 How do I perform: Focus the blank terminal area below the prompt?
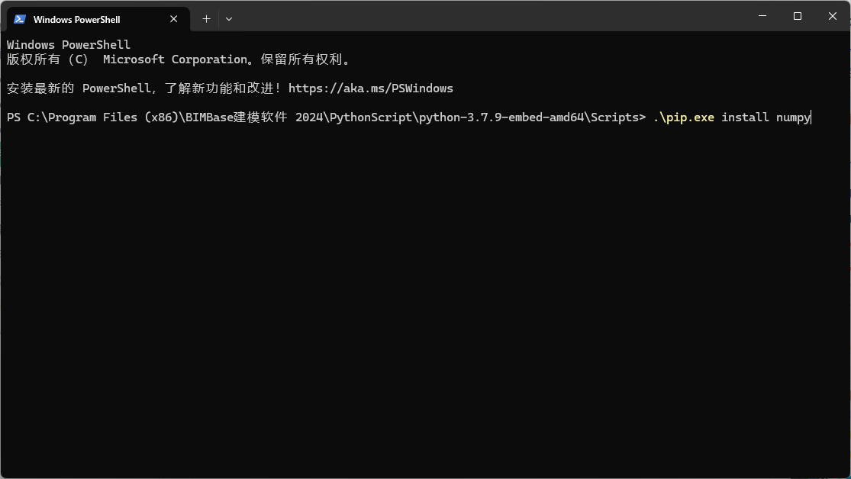(425, 305)
